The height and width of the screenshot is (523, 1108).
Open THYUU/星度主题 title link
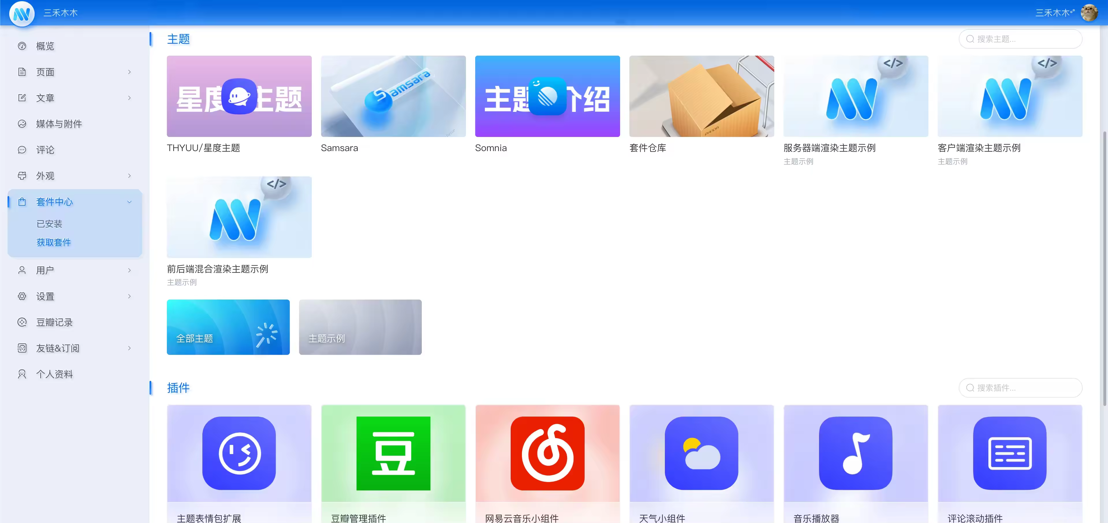(204, 148)
